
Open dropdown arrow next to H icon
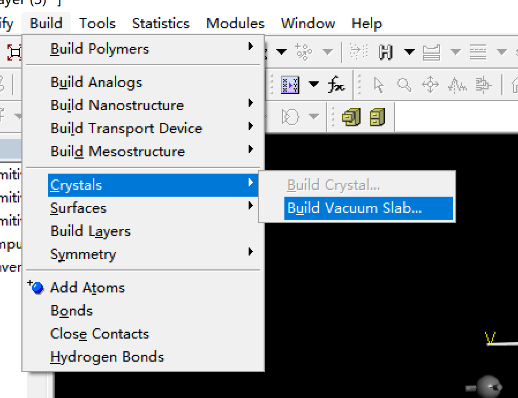coord(409,52)
